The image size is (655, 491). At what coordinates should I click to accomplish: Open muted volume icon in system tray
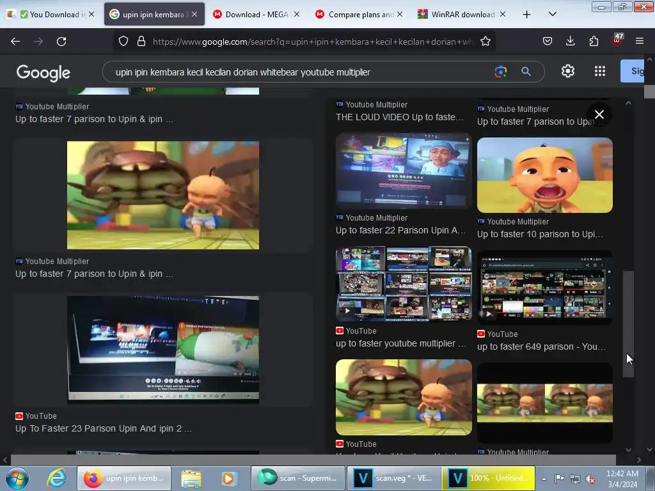point(590,479)
